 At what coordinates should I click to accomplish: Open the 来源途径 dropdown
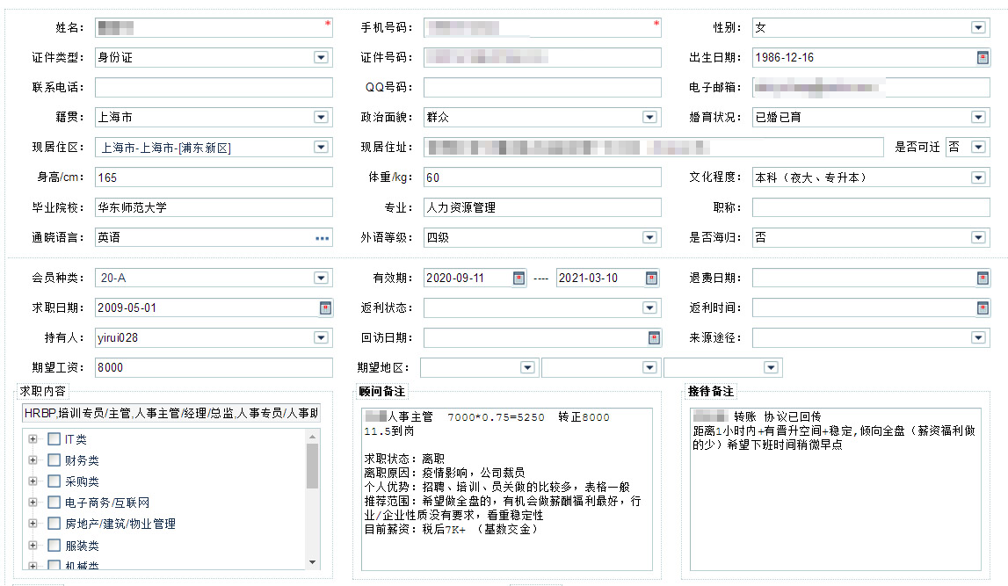coord(978,338)
